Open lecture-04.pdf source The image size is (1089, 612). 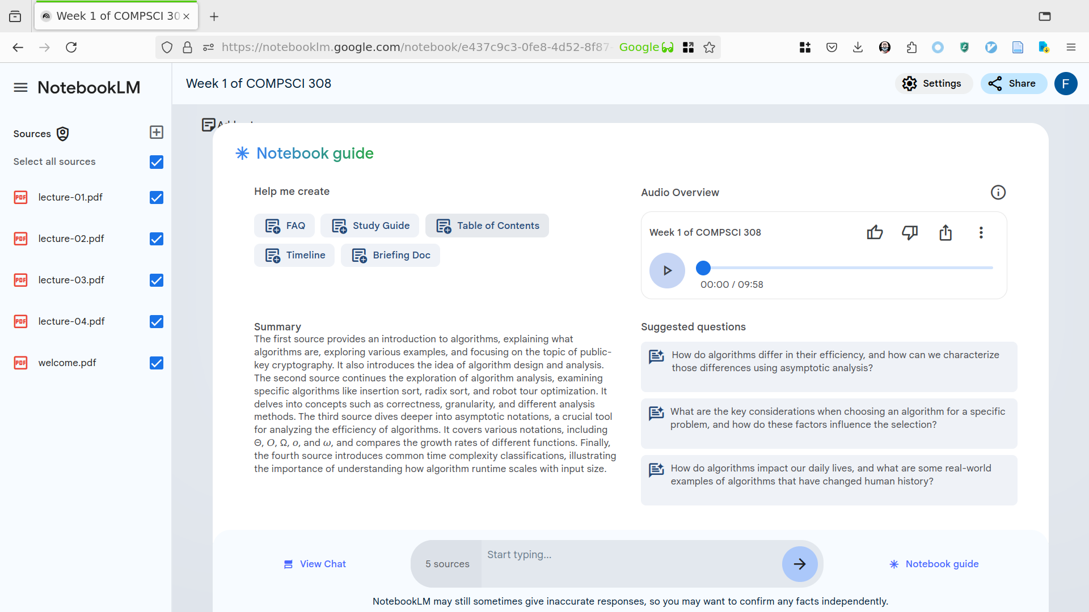tap(71, 321)
